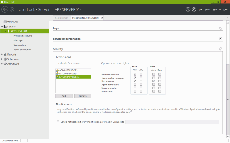Click the Servers breadcrumb in header

(45, 9)
